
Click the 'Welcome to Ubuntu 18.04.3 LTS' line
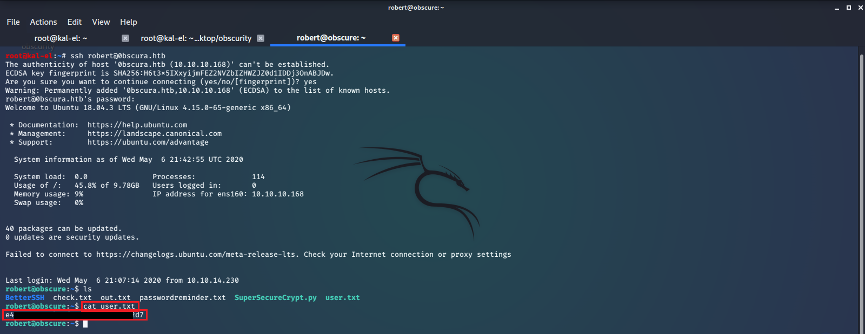[x=148, y=108]
